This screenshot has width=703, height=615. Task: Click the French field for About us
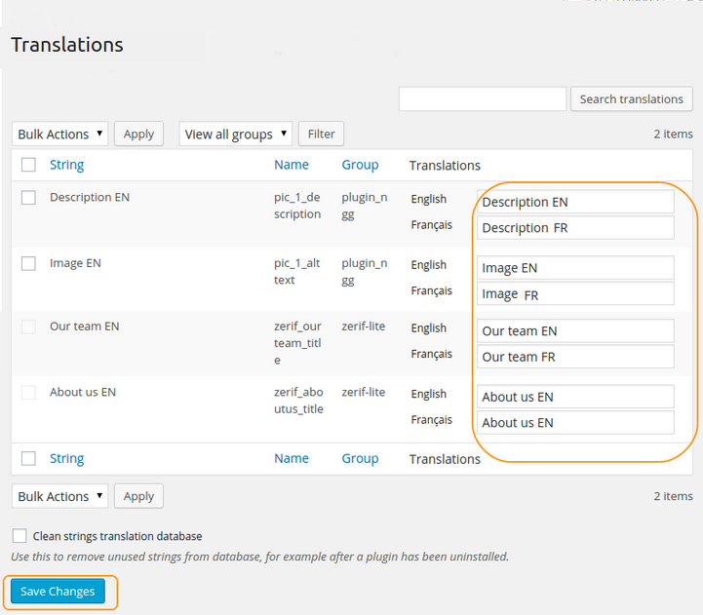575,423
